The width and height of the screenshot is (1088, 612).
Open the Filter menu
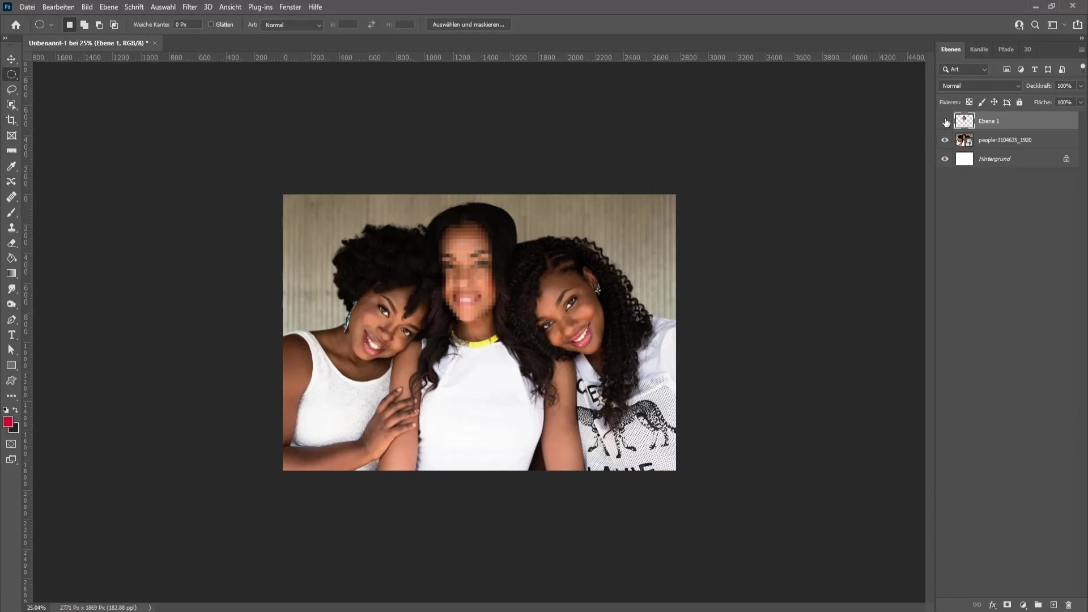click(190, 6)
